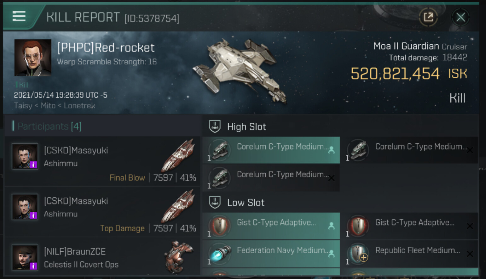Click the share kill report icon
The width and height of the screenshot is (486, 279).
tap(428, 17)
